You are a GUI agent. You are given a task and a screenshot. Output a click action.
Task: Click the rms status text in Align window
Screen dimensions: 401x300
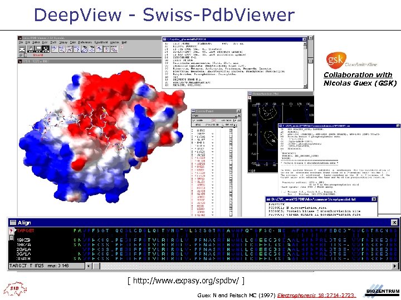[58, 266]
